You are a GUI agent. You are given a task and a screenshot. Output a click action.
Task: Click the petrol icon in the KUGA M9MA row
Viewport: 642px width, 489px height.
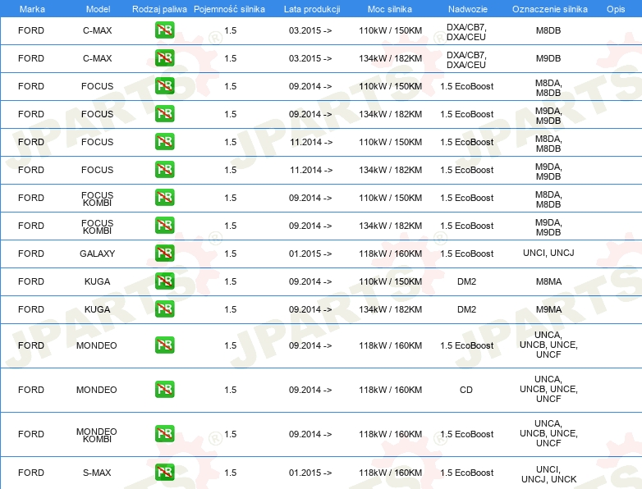[164, 309]
